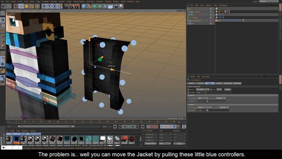The image size is (282, 159).
Task: Click the purple deformer icon
Action: [105, 6]
